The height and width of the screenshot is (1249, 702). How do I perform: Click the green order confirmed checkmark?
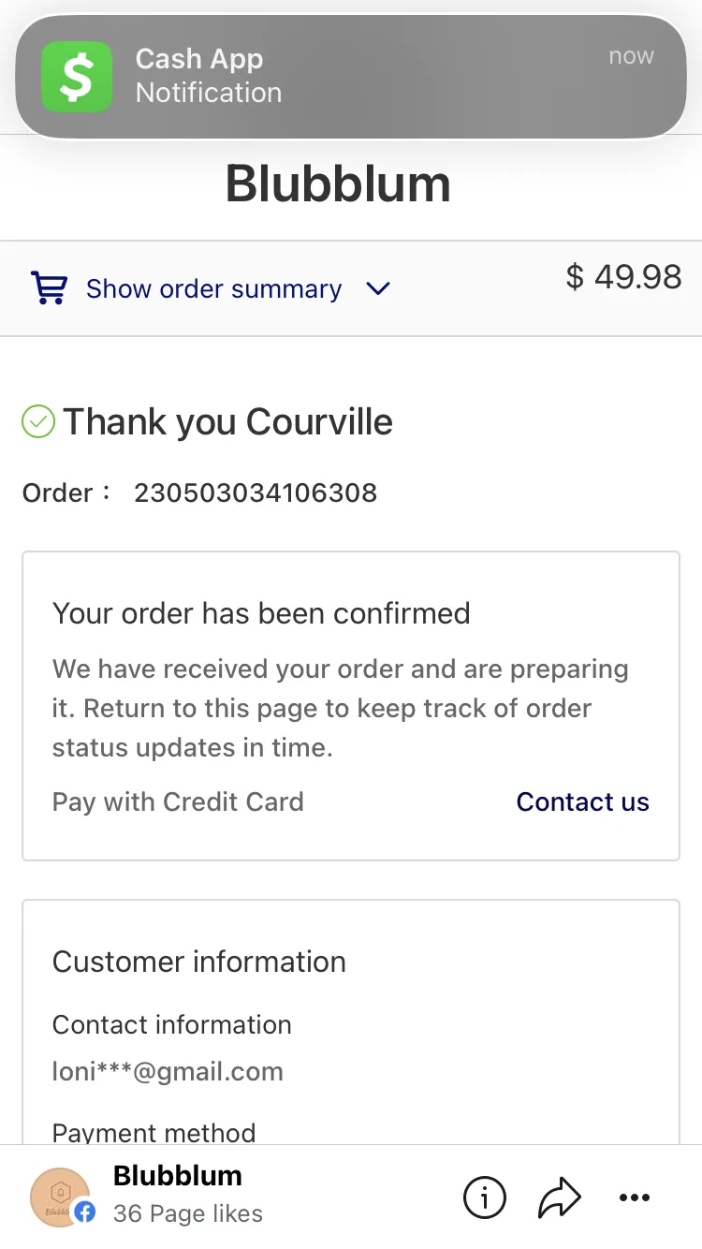tap(38, 422)
